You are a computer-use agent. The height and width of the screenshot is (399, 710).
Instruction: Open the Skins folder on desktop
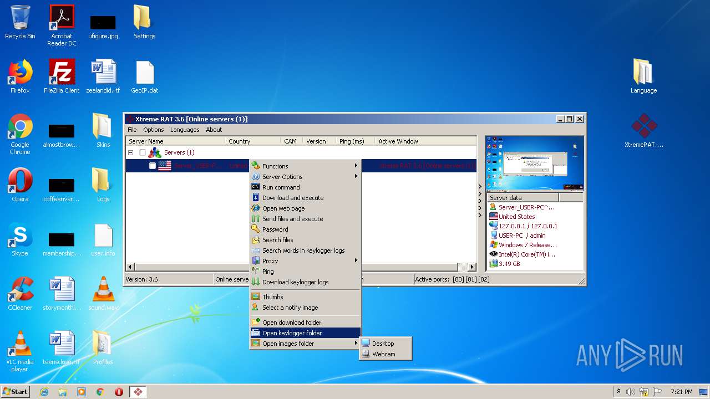(x=103, y=130)
